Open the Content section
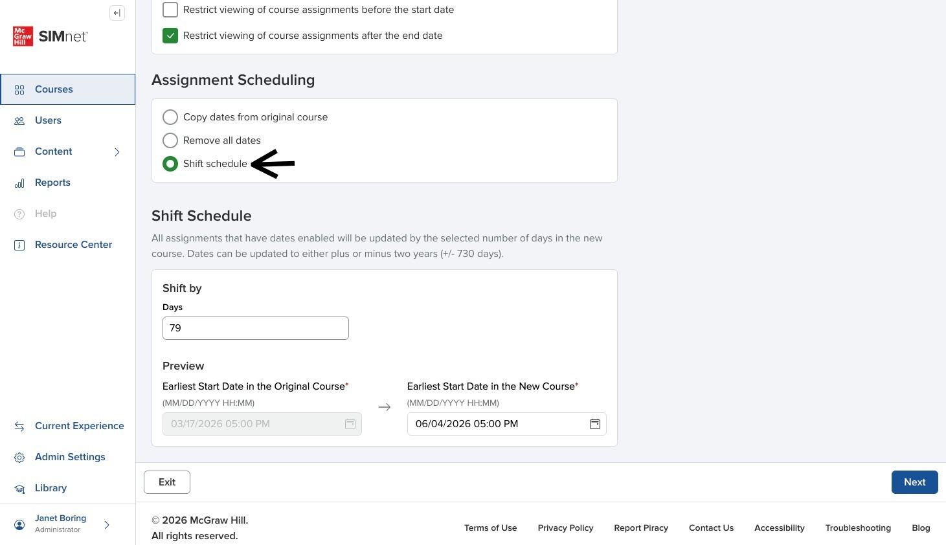Screen dimensions: 946x545 point(54,151)
